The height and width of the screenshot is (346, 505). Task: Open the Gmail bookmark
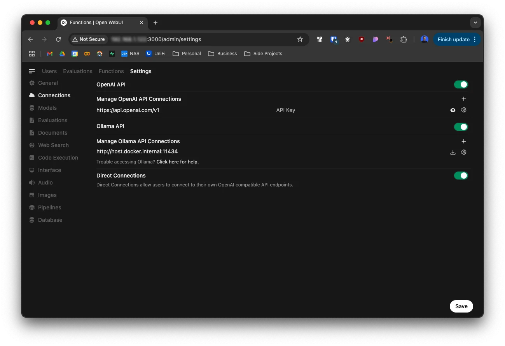point(50,54)
